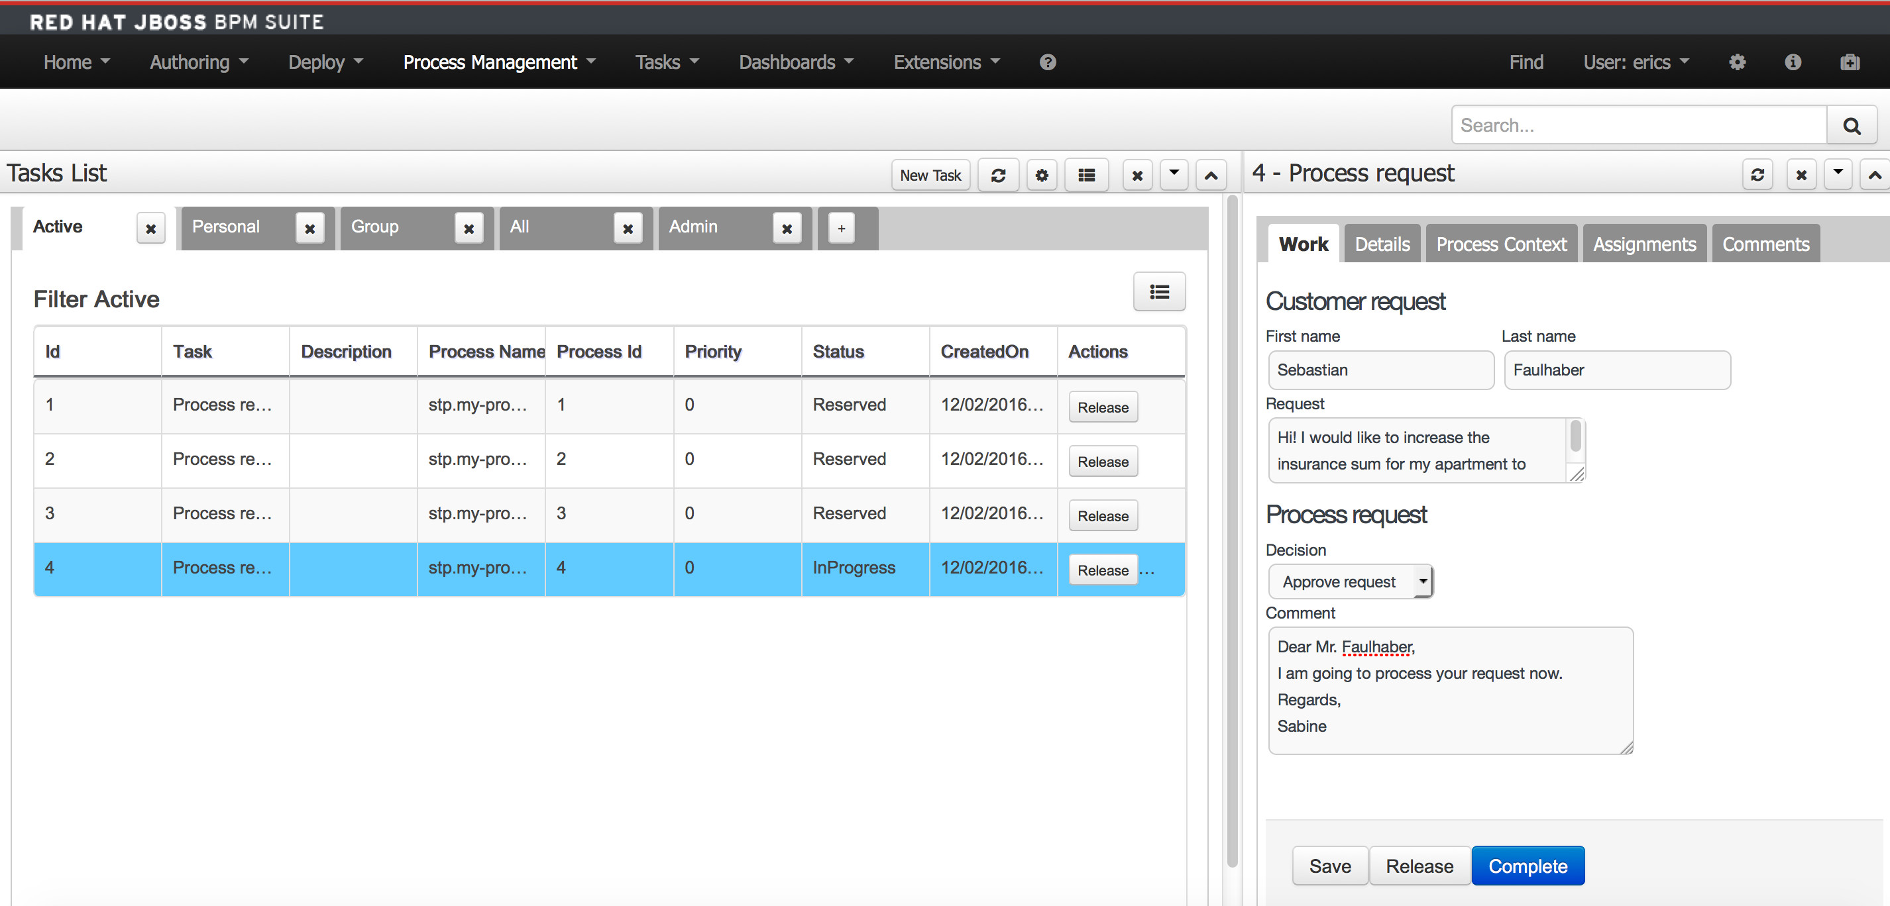Remove the Admin filter tab

point(787,228)
